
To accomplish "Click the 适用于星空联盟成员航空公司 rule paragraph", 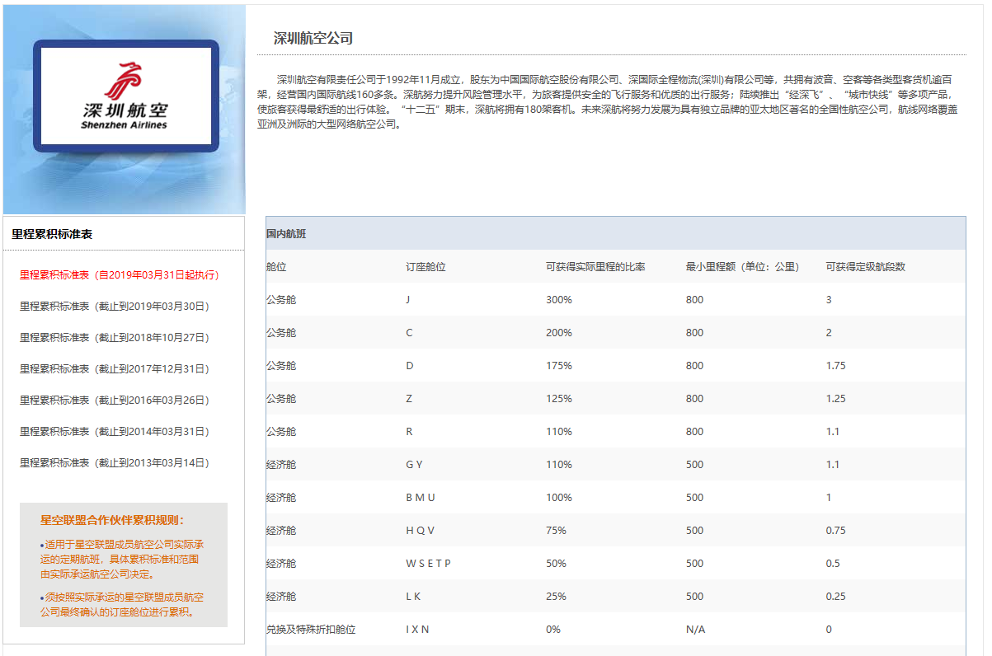I will point(122,559).
